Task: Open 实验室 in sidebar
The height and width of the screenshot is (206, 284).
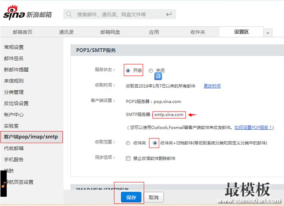Action: 11,126
